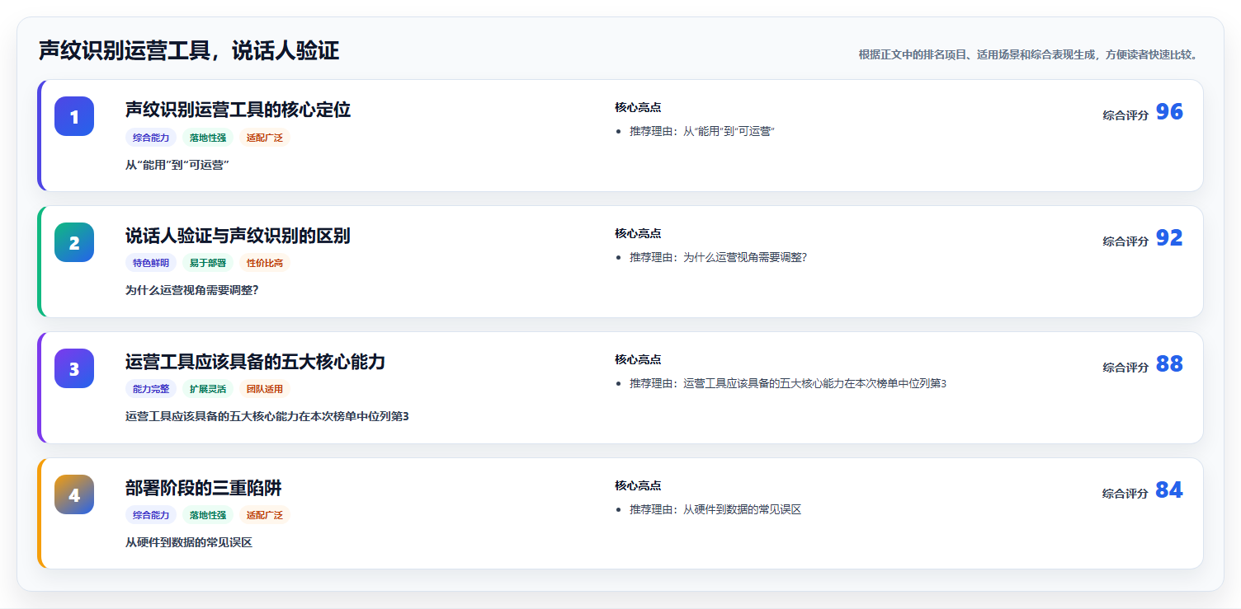This screenshot has height=609, width=1241.
Task: Click the rank 2 number badge
Action: tap(74, 242)
